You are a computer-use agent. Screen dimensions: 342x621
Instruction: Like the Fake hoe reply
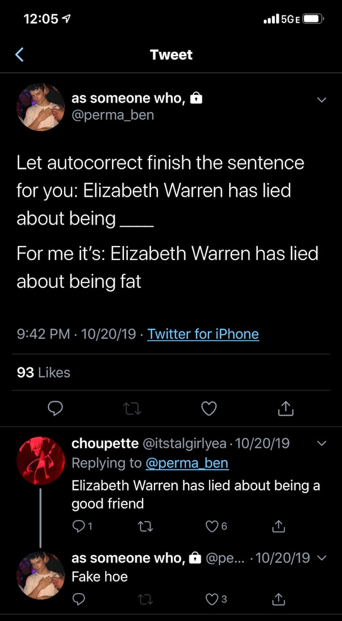click(x=212, y=600)
